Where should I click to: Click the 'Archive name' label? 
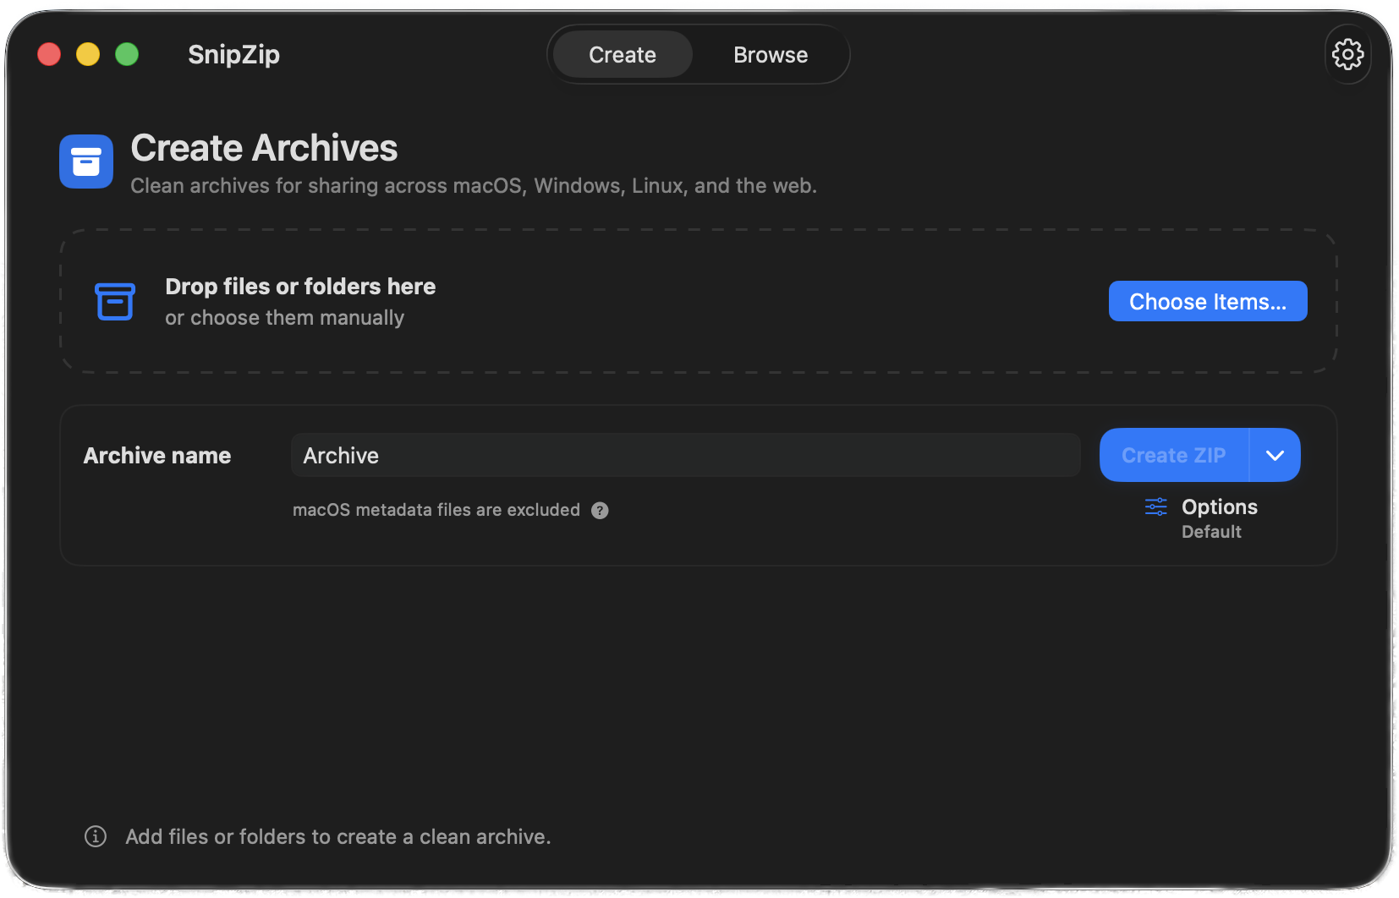coord(157,456)
